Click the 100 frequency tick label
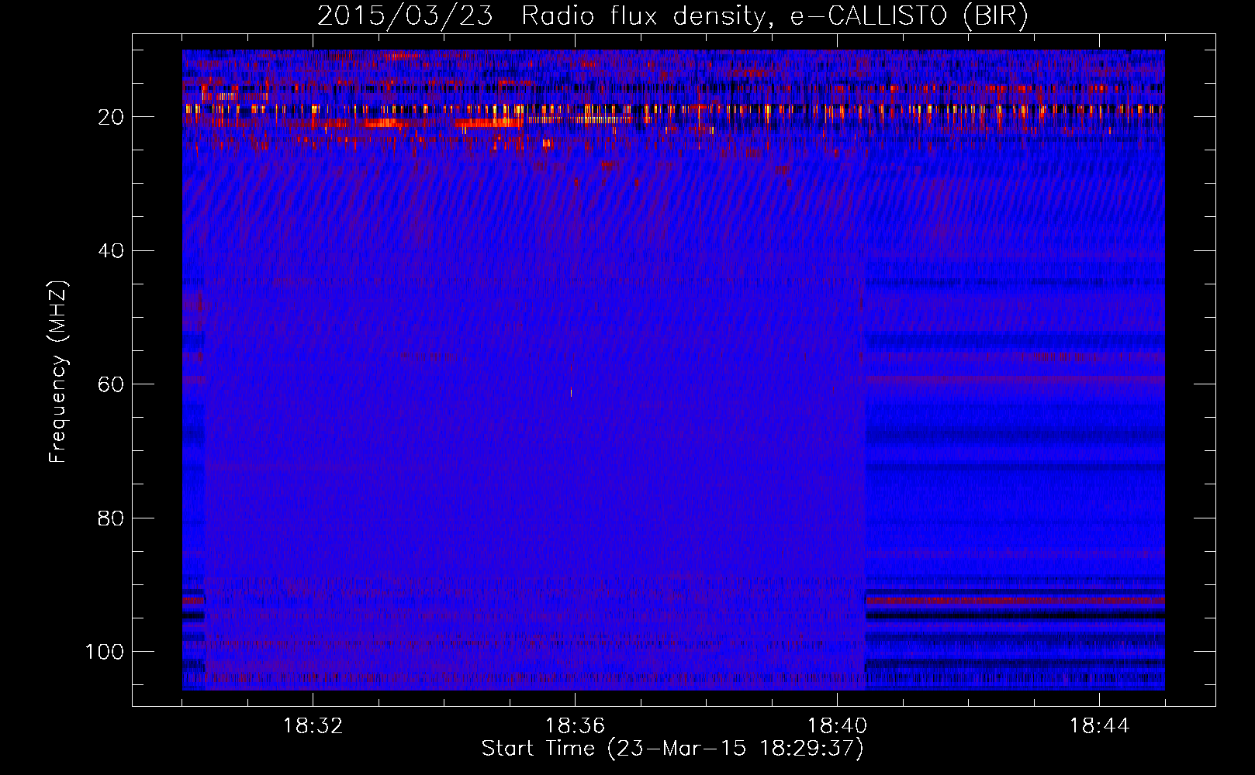 coord(105,652)
